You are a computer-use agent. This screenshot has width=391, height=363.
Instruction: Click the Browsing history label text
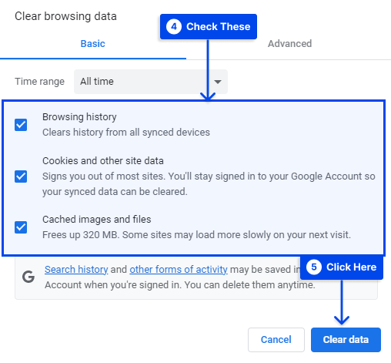(79, 117)
